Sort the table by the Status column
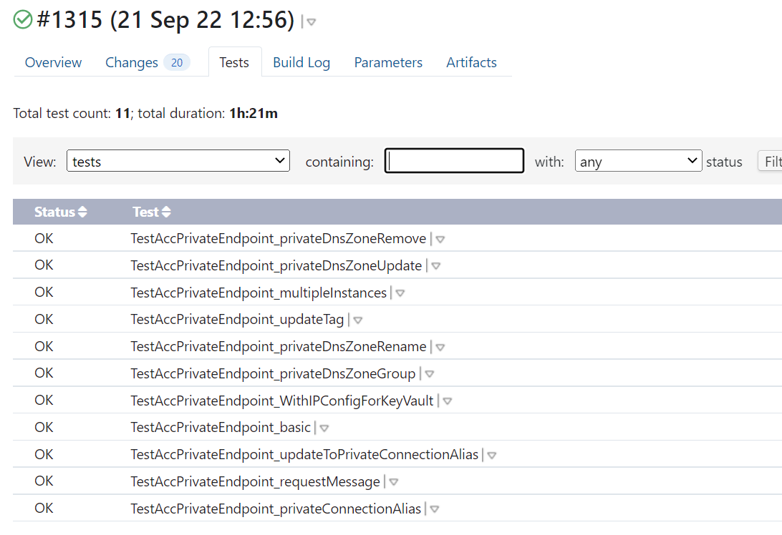The height and width of the screenshot is (535, 782). (60, 212)
